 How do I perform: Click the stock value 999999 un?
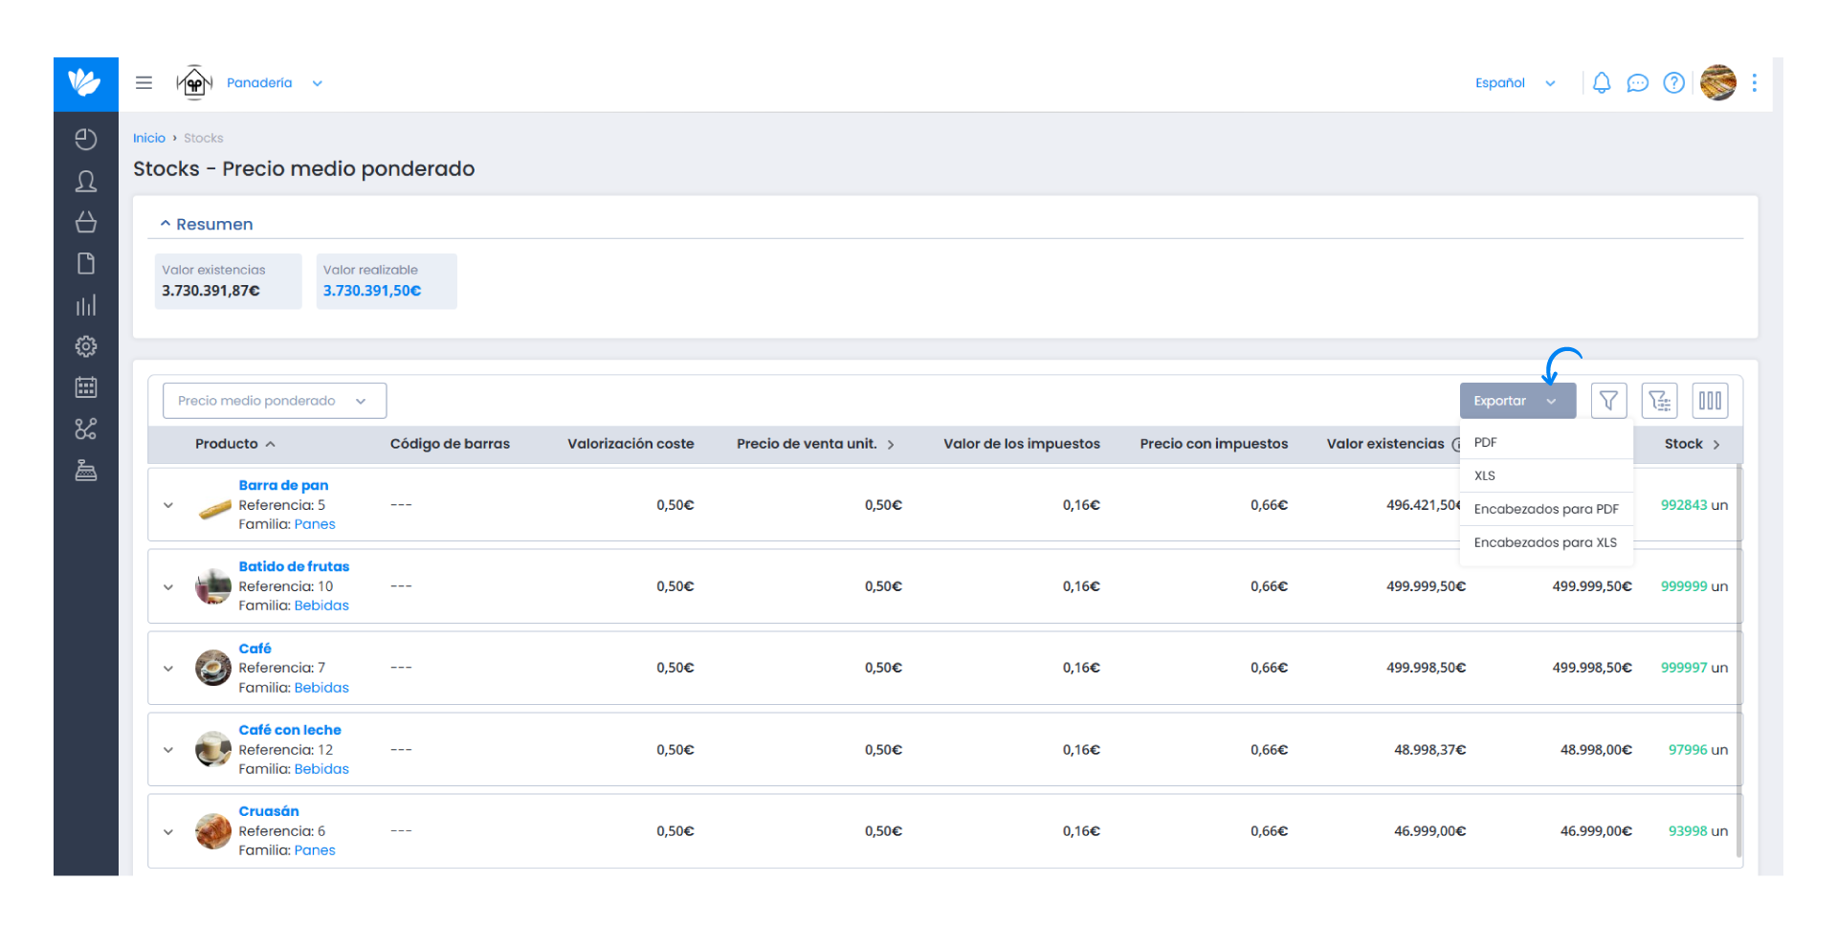tap(1693, 586)
